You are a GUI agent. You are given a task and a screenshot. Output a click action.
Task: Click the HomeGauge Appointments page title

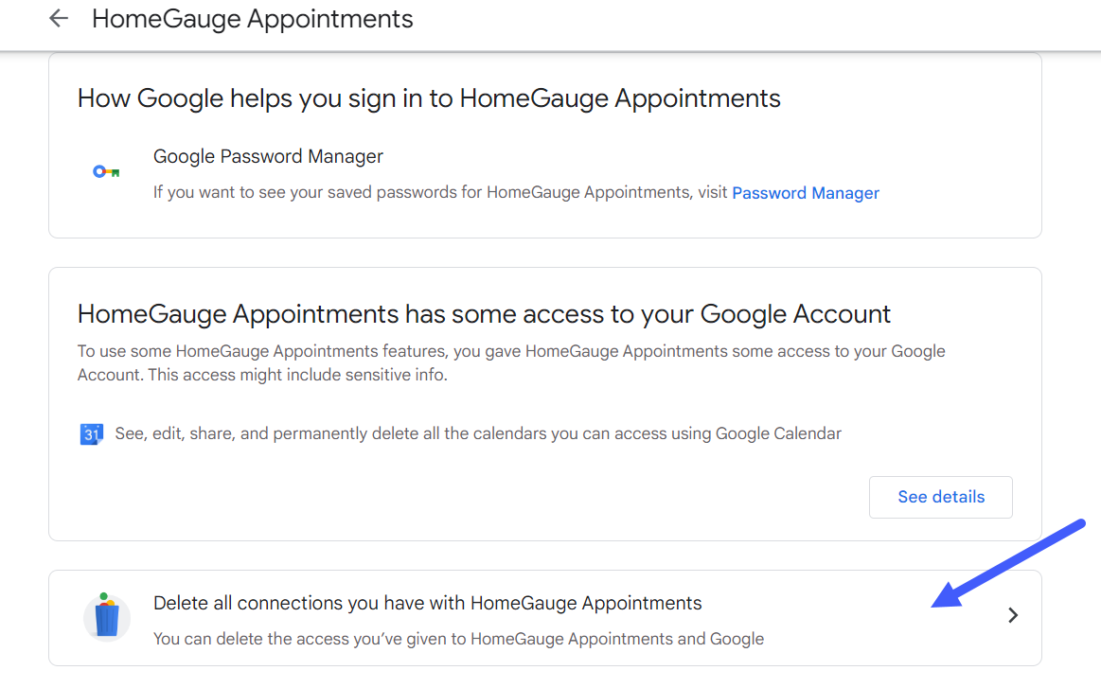[252, 19]
